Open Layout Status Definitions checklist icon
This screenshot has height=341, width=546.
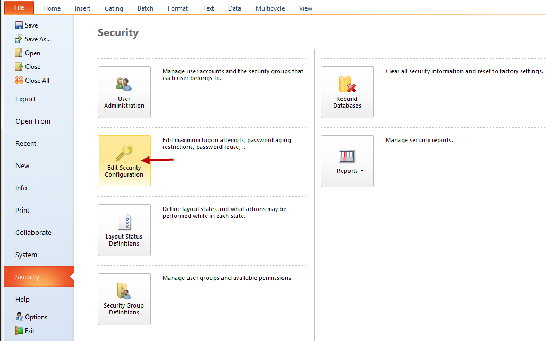tap(124, 222)
